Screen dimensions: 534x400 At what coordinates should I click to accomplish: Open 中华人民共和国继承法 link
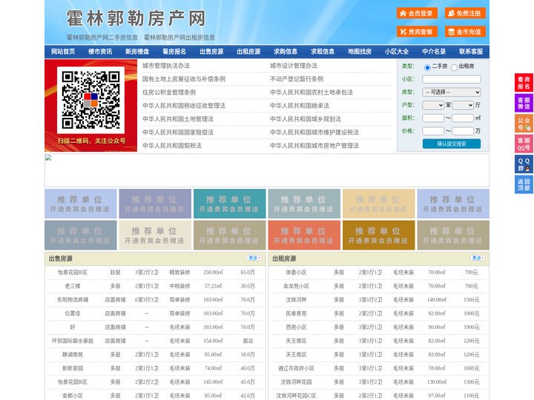pos(300,105)
